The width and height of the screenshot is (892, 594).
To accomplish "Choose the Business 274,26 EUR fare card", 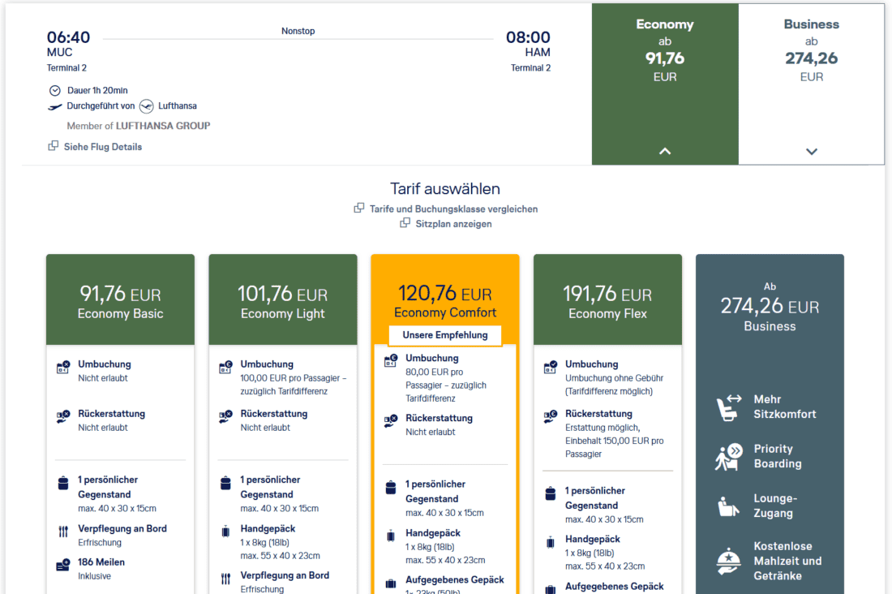I will click(770, 424).
